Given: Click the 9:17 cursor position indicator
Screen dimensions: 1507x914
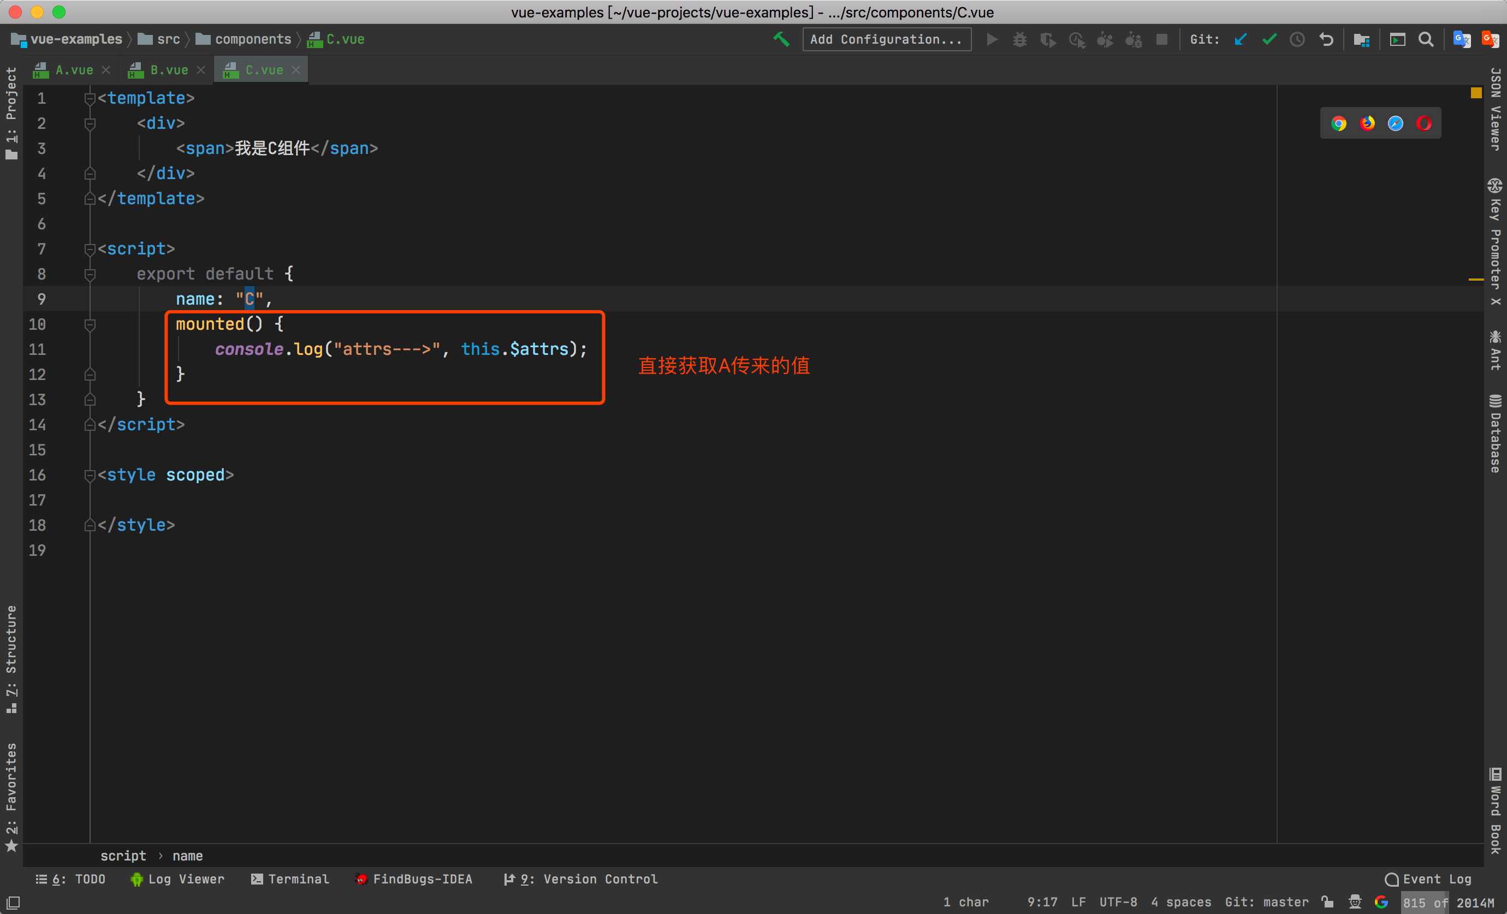Looking at the screenshot, I should [x=1042, y=902].
